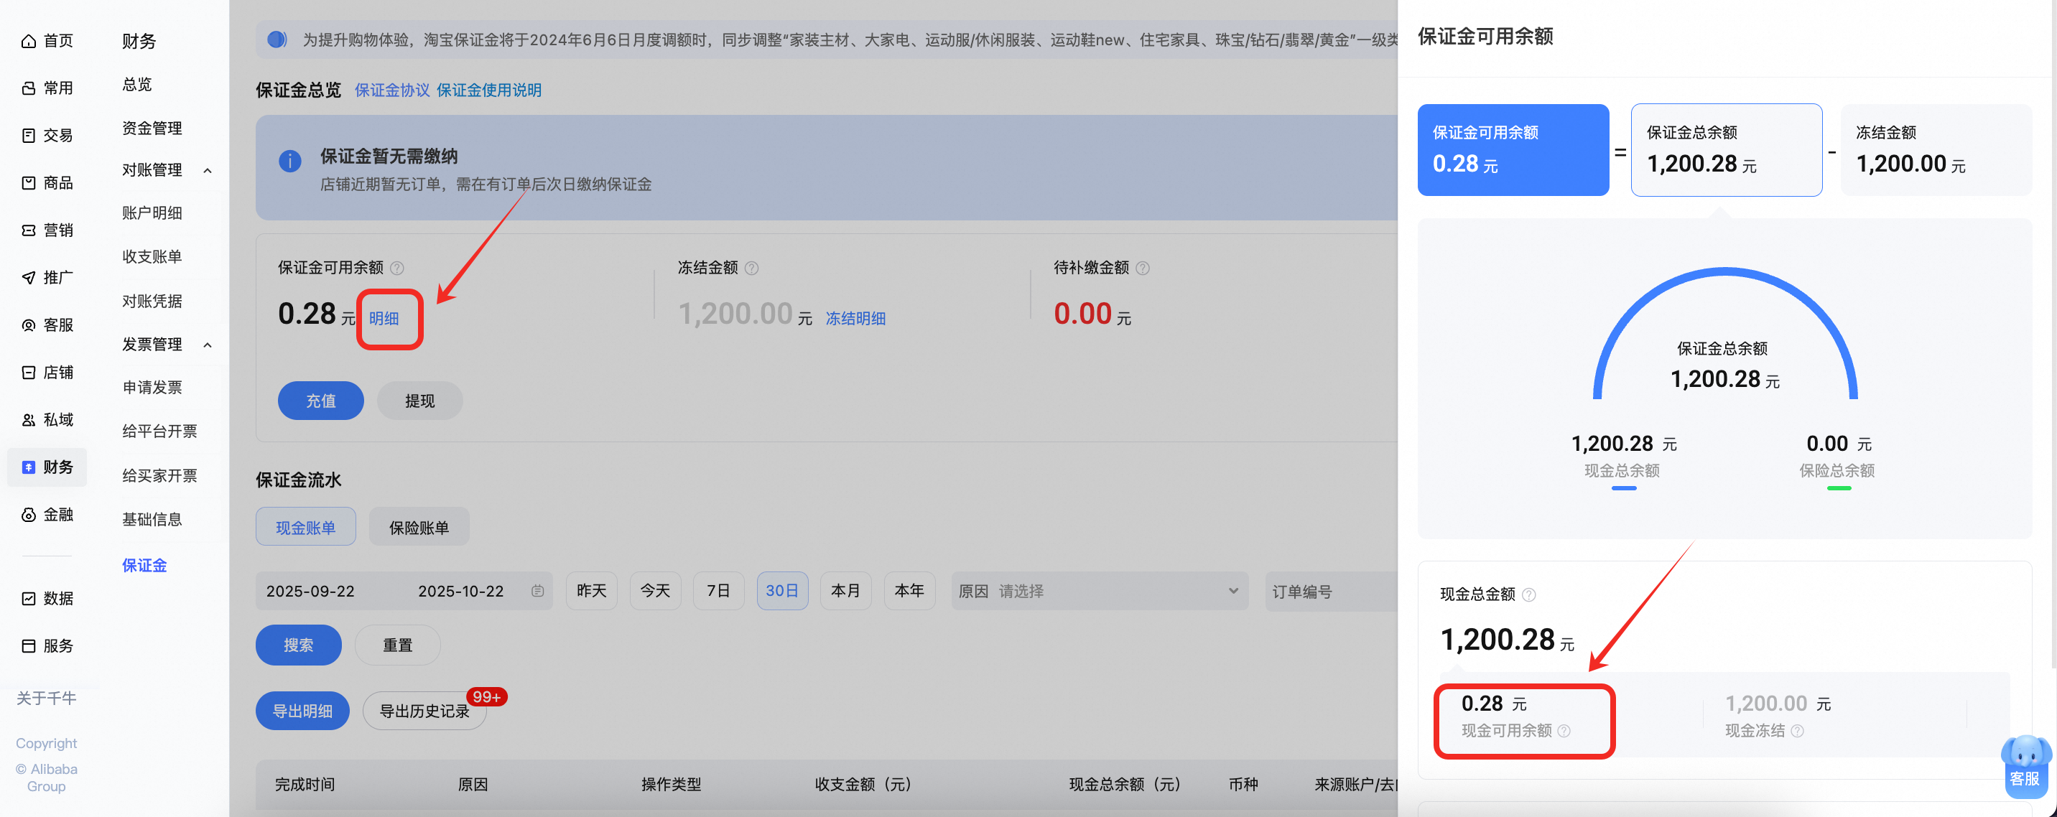2057x817 pixels.
Task: Click the announcement icon in notice banner
Action: pos(277,39)
